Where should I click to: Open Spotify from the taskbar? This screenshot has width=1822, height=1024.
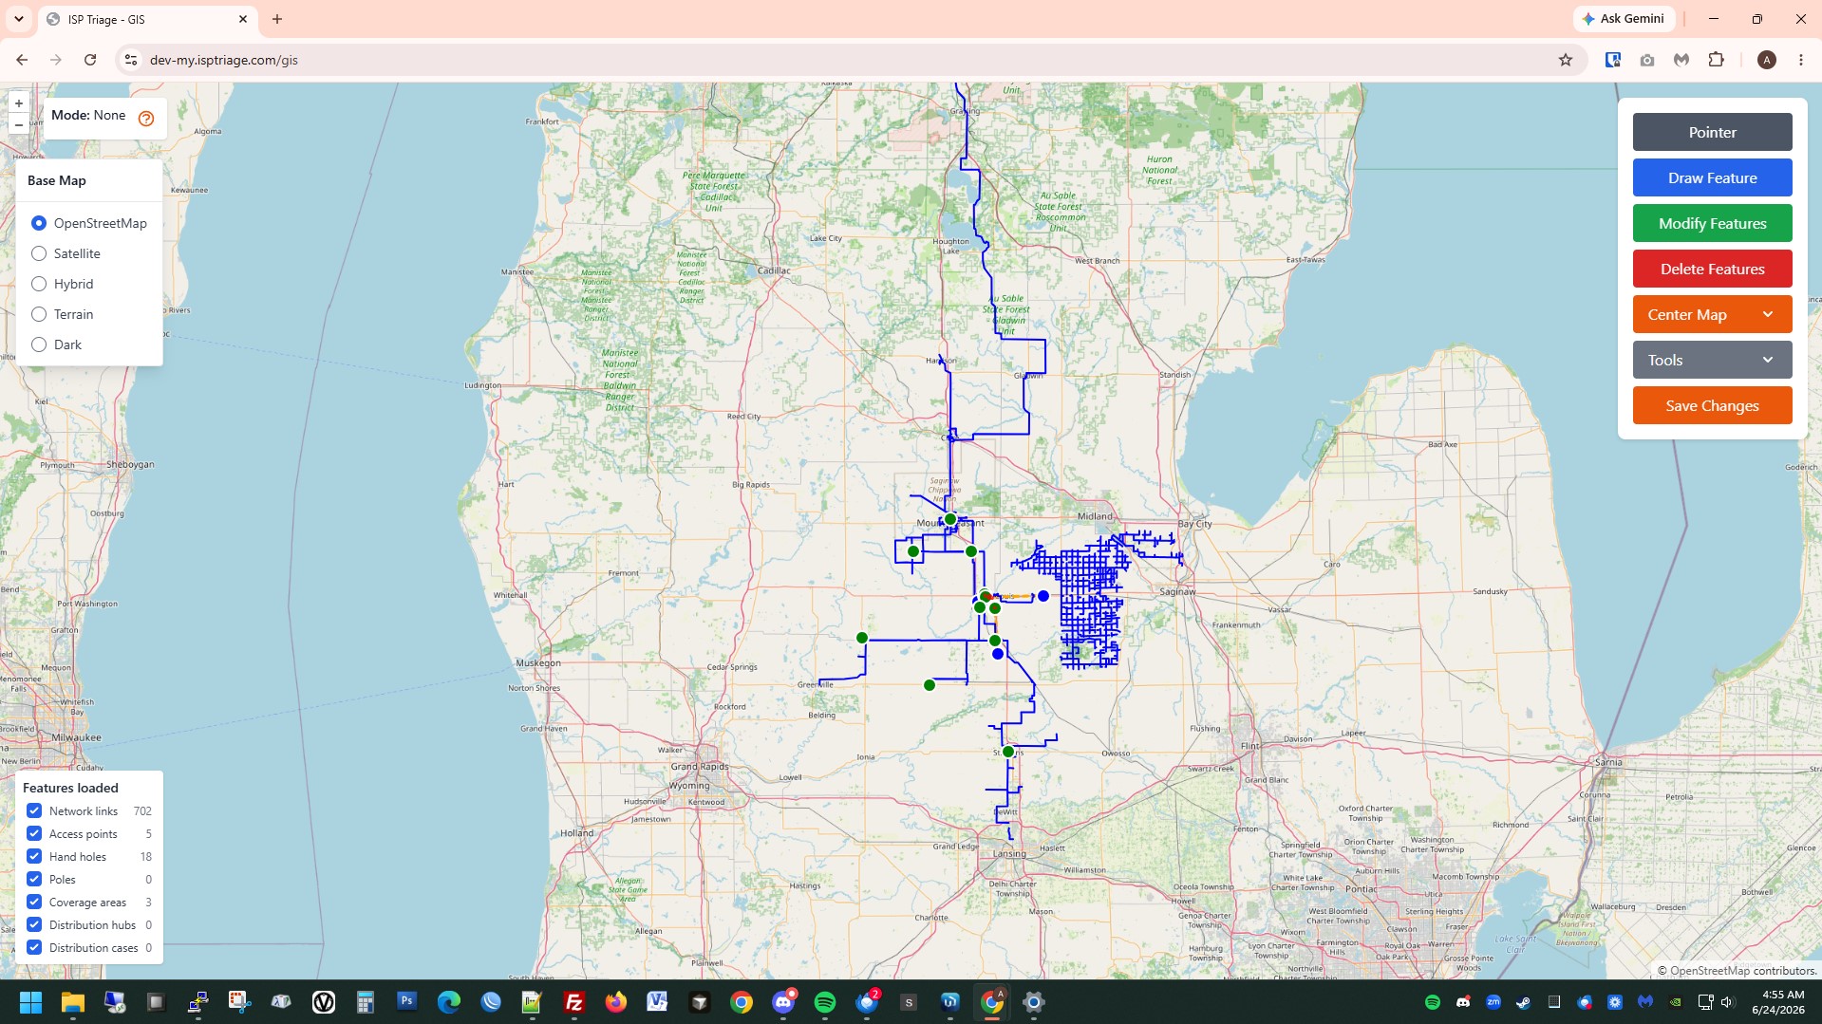[825, 1002]
